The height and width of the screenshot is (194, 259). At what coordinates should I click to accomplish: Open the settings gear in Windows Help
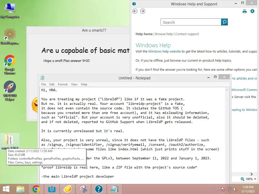252,11
